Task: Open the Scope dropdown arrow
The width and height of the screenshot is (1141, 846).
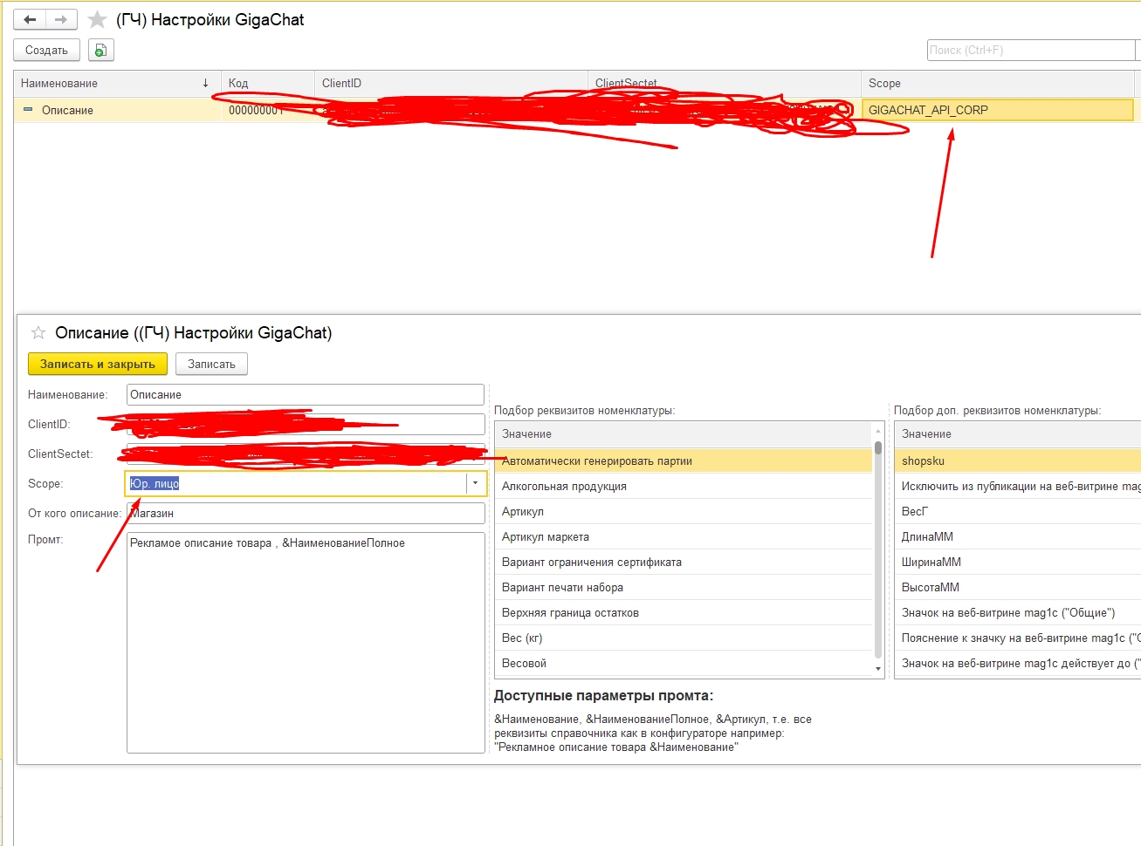Action: point(475,483)
